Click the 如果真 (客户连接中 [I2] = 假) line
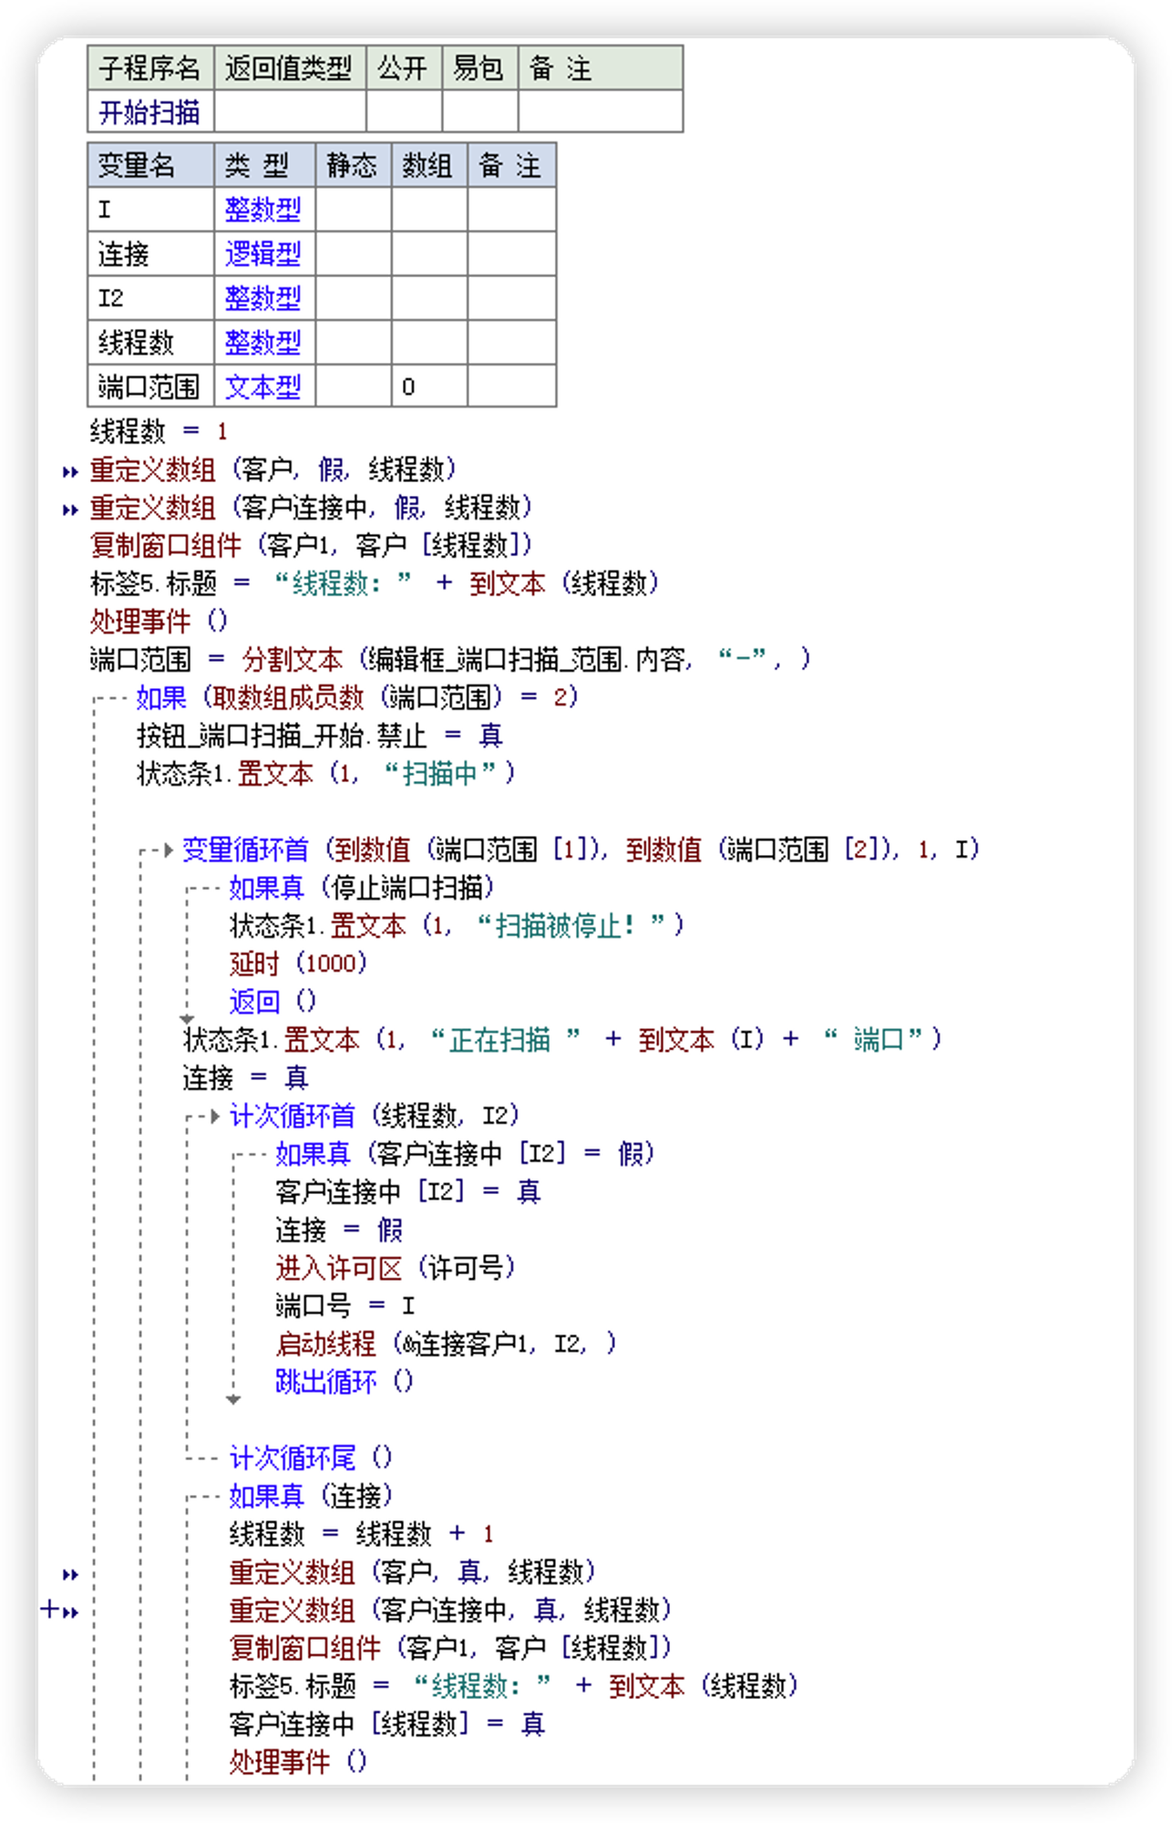Screen dimensions: 1172x1823 [x=465, y=1153]
